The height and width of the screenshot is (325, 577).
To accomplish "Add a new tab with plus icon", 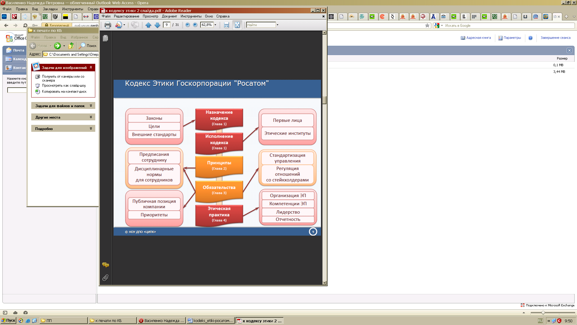I will (566, 17).
